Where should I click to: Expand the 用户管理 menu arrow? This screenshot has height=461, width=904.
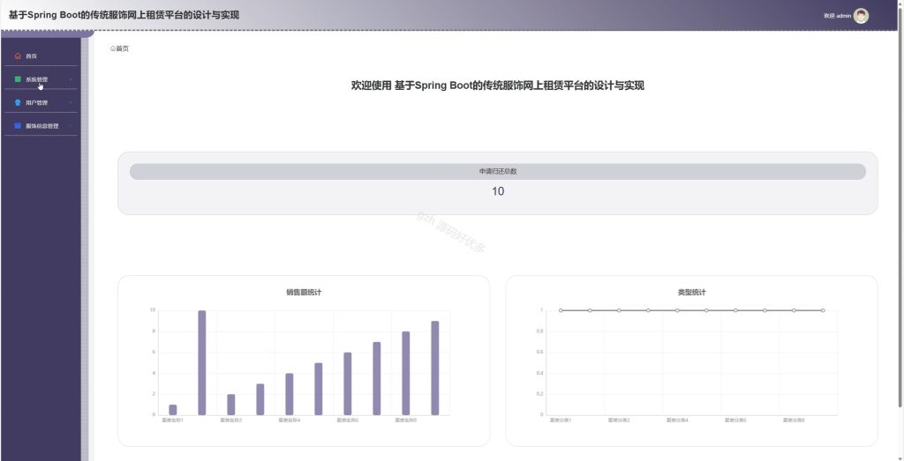[71, 102]
